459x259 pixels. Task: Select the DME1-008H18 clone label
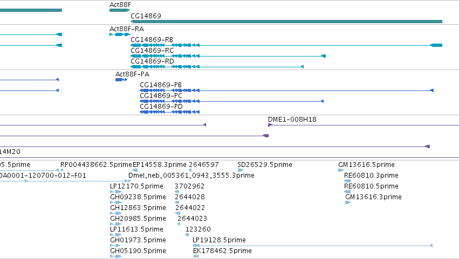[x=292, y=119]
